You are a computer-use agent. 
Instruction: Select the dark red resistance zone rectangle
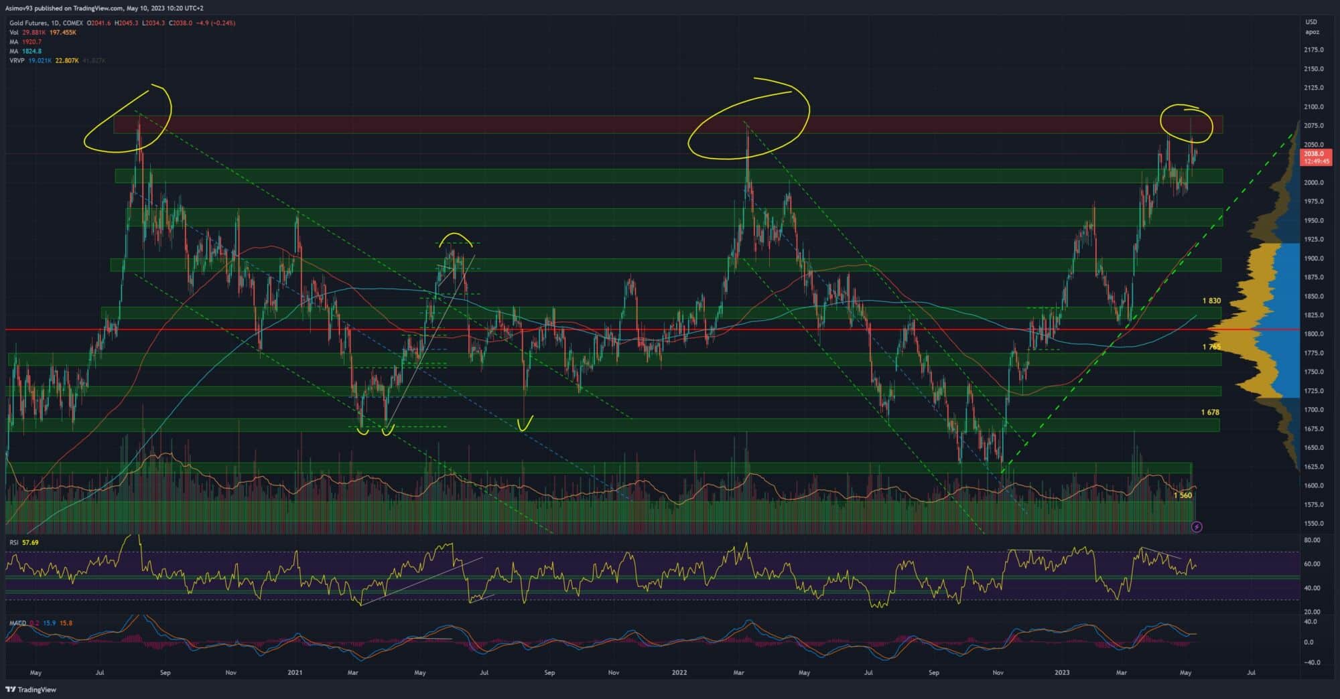pos(668,125)
